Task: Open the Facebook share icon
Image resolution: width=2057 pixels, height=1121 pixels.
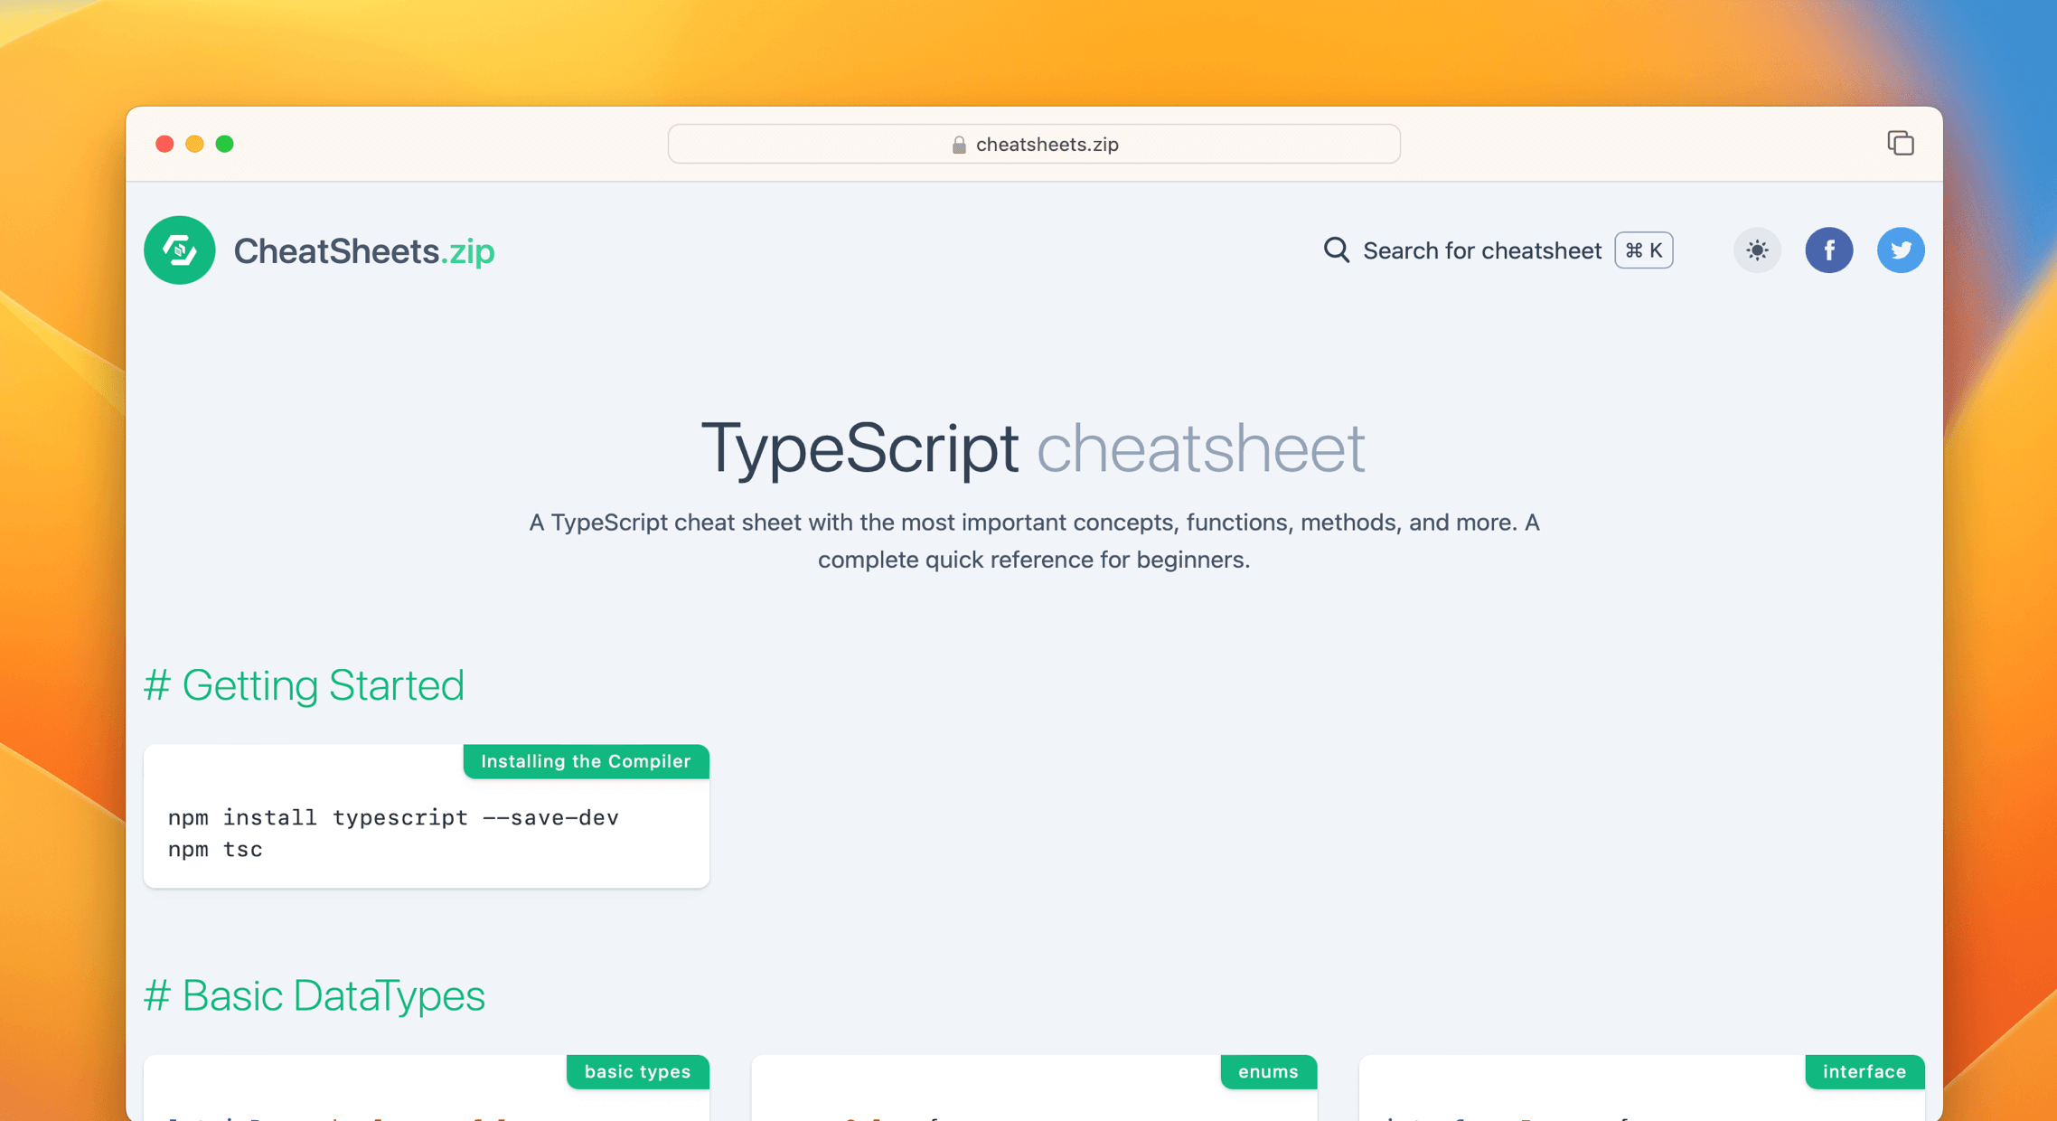Action: pos(1829,250)
